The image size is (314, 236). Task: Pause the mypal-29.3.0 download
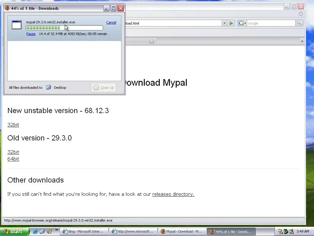pos(31,34)
